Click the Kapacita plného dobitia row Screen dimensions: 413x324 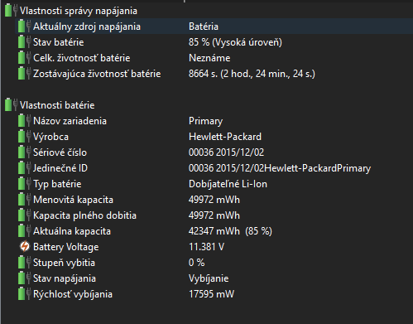[x=214, y=215]
